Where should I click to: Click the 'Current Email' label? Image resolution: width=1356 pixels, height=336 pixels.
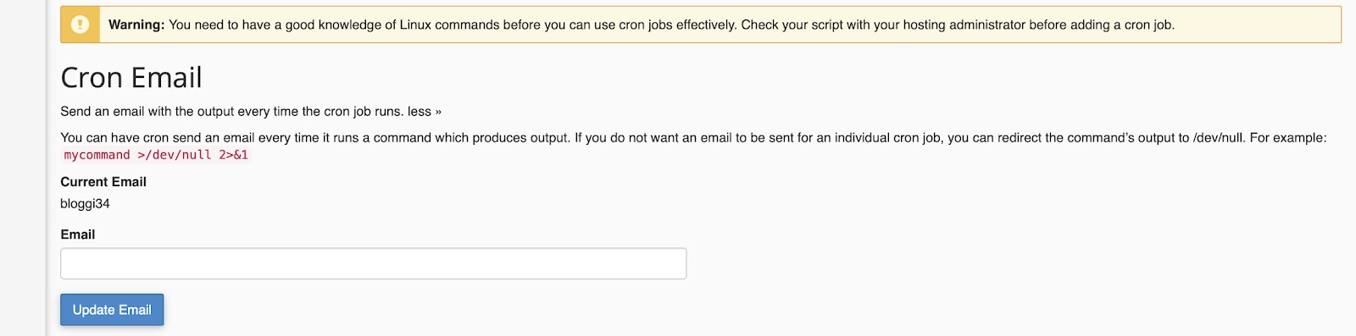point(103,182)
